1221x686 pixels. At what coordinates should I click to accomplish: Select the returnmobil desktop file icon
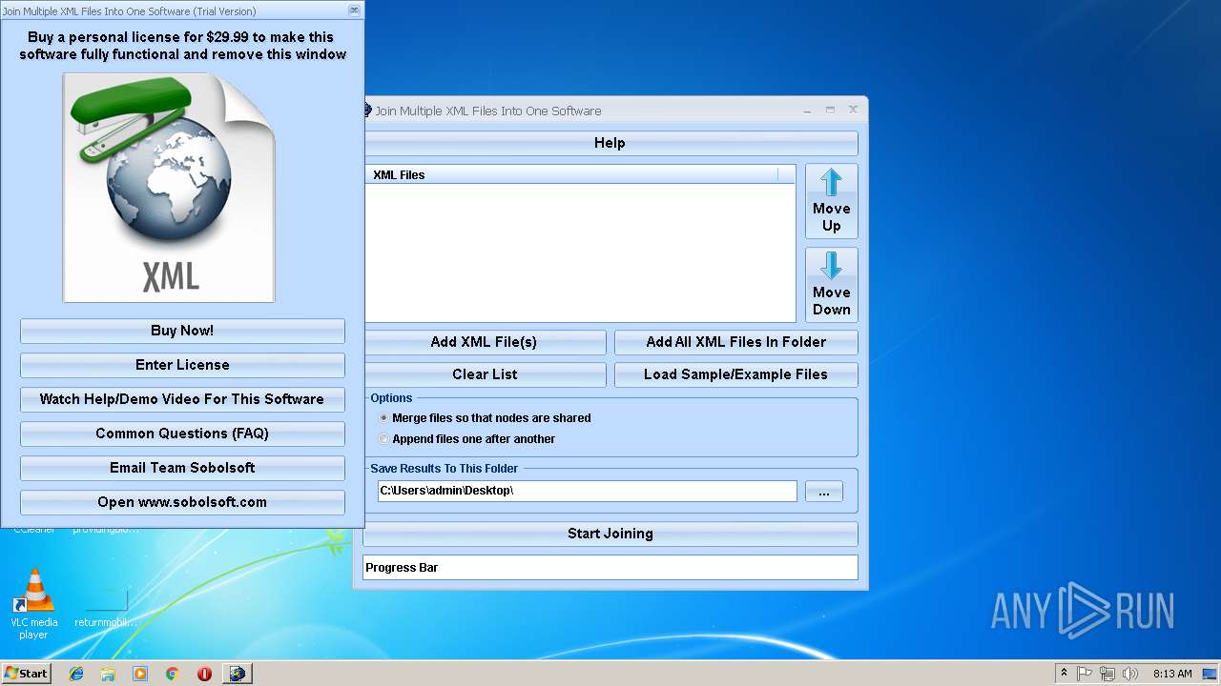(x=106, y=608)
